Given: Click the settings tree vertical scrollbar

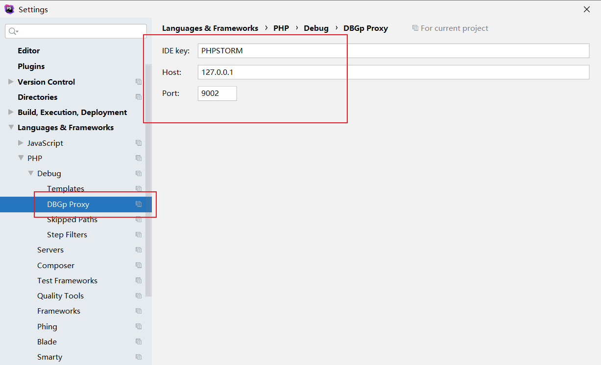Looking at the screenshot, I should pyautogui.click(x=148, y=180).
